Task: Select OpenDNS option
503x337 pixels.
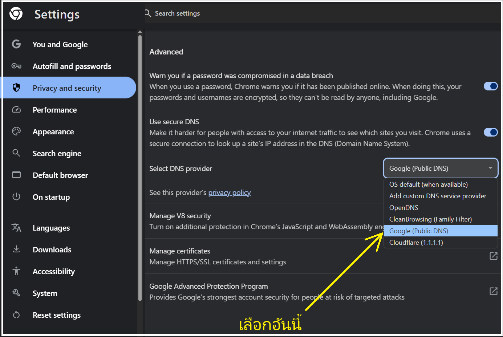Action: (441, 208)
